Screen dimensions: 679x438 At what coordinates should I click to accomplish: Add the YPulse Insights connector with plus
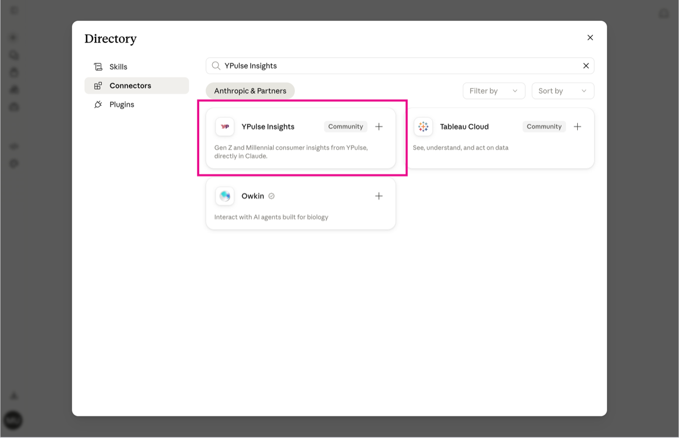379,127
